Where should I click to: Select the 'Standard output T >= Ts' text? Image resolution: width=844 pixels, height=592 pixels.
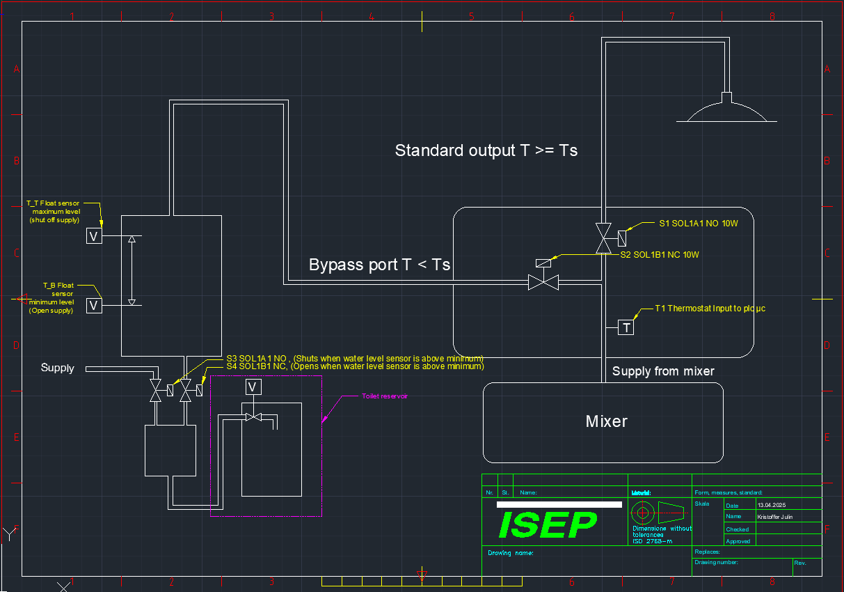pyautogui.click(x=486, y=150)
